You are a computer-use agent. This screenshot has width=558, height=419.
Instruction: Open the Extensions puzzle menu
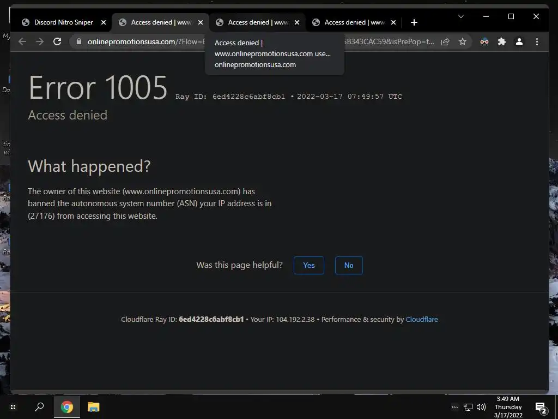click(x=502, y=41)
